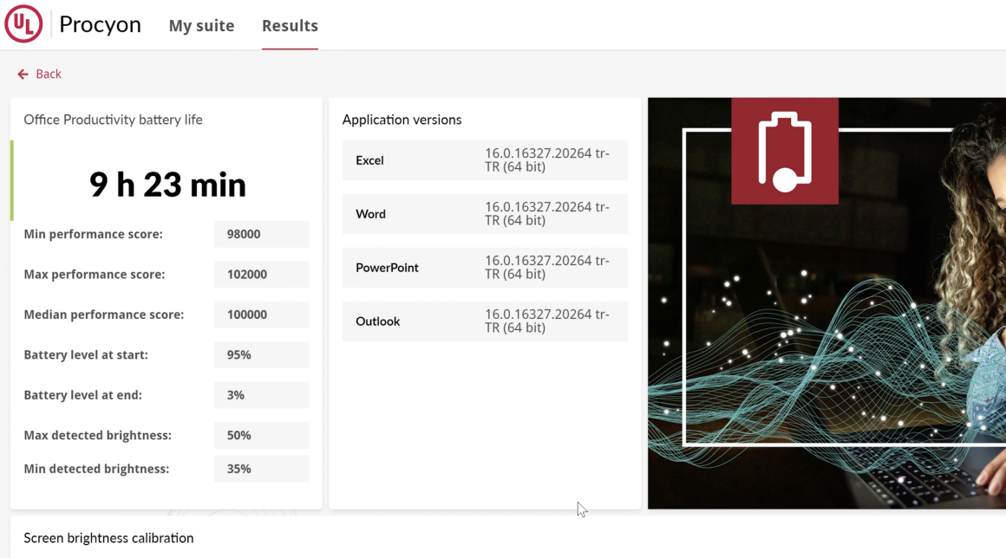1006x558 pixels.
Task: Click the battery life banner image
Action: (x=827, y=303)
